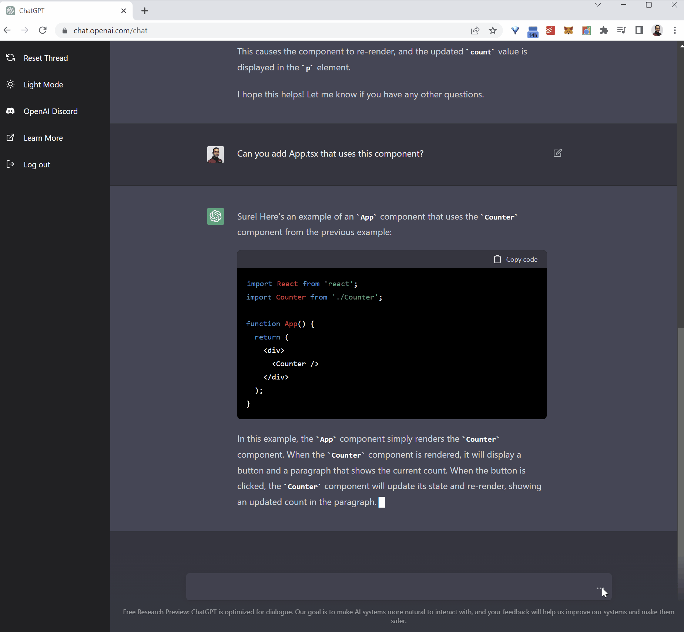Screen dimensions: 684x632
Task: Open the MetaMask extension
Action: click(x=568, y=30)
